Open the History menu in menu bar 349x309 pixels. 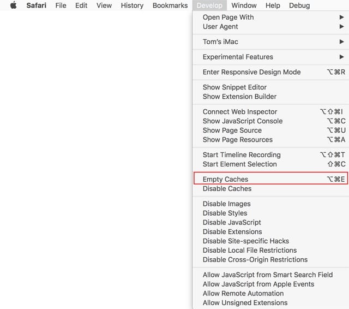coord(132,5)
